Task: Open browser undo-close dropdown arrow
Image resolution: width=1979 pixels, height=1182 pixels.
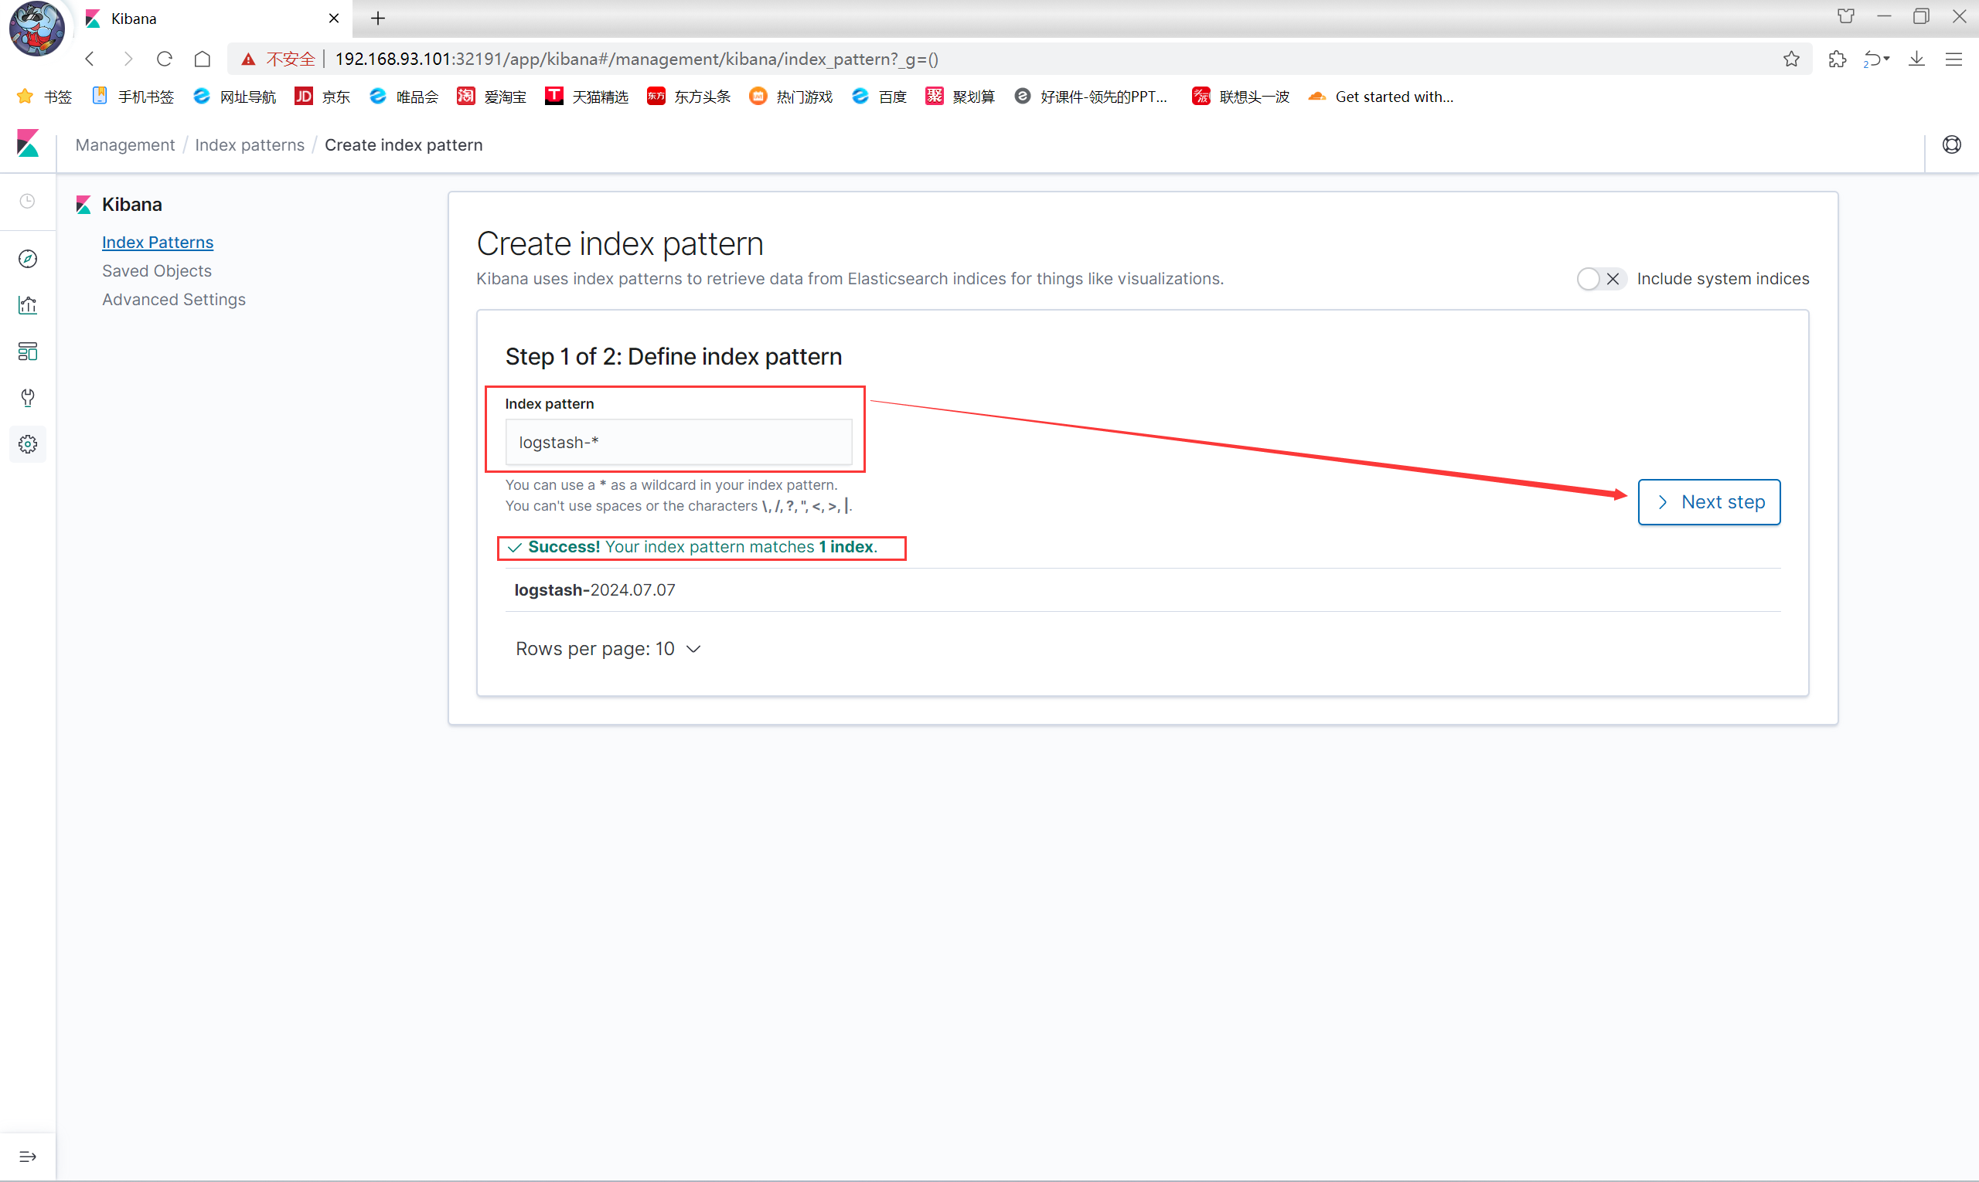Action: (x=1886, y=59)
